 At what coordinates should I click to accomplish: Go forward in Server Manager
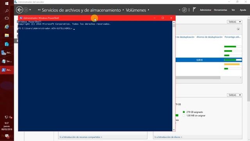[x=26, y=10]
